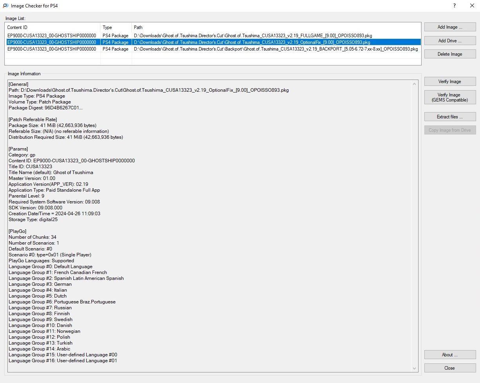Screen dimensions: 480x383
Task: Click the Title ID: CUSA13323 line
Action: [30, 167]
